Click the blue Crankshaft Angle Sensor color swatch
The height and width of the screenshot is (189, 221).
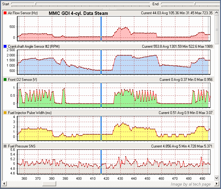(x=5, y=46)
